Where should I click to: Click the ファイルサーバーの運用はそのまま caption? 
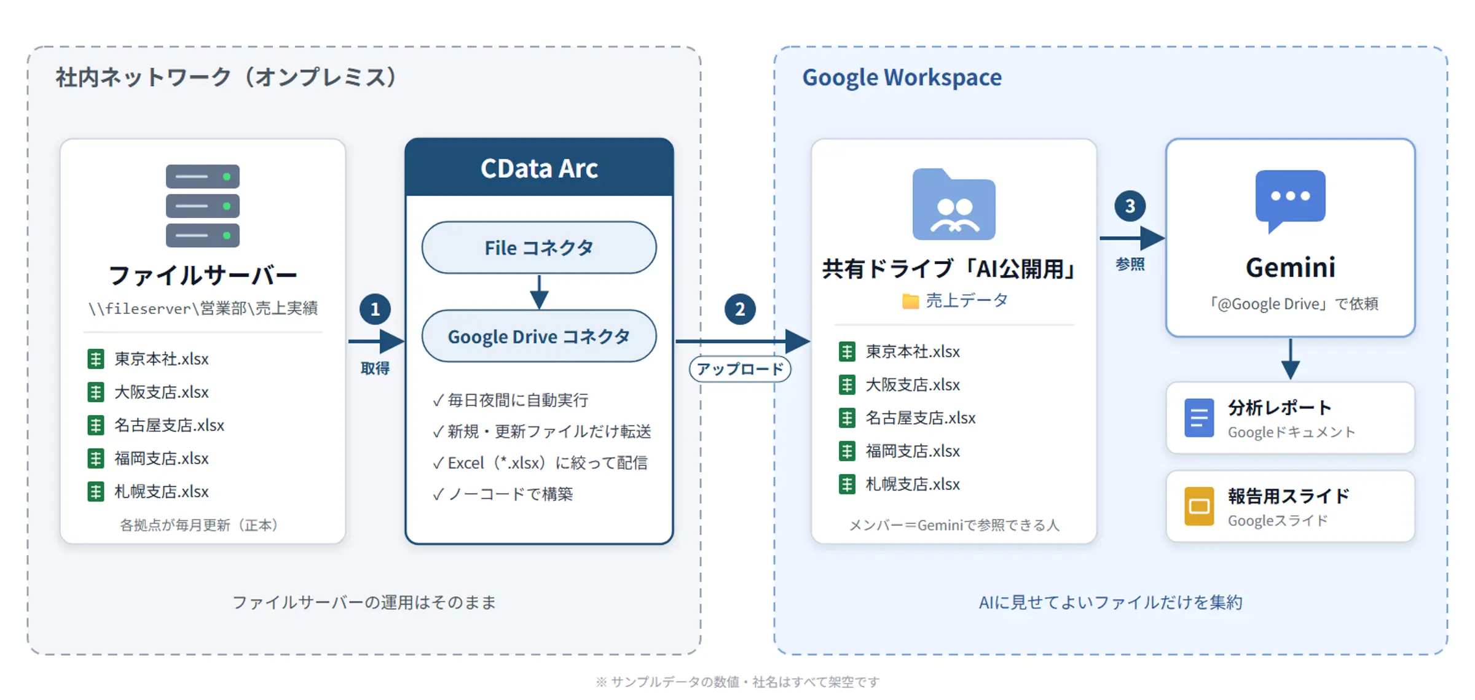click(x=364, y=602)
